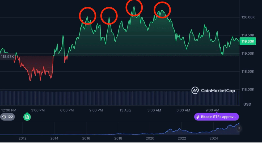Viewport: 262px width, 143px height.
Task: Click the range slider pause handle
Action: pos(239,128)
